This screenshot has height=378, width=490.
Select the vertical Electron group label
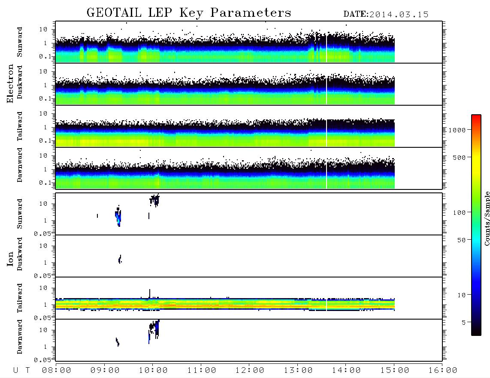point(10,84)
